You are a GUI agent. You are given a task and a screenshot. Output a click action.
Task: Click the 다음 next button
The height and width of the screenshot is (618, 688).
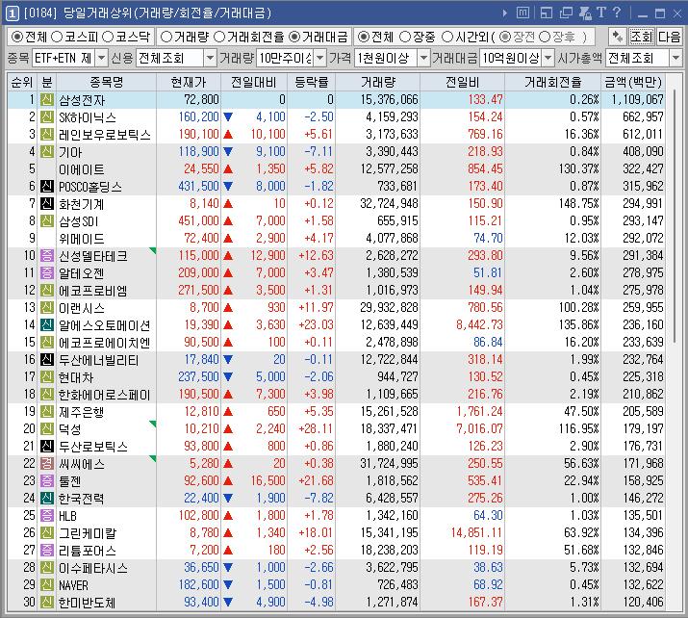tap(669, 37)
